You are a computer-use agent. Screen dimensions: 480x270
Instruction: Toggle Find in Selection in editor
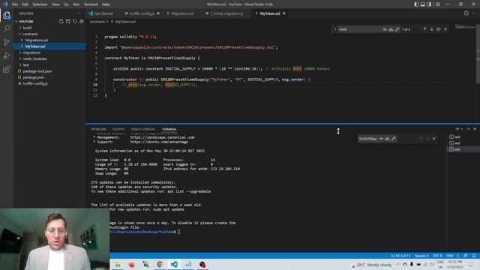(x=439, y=29)
